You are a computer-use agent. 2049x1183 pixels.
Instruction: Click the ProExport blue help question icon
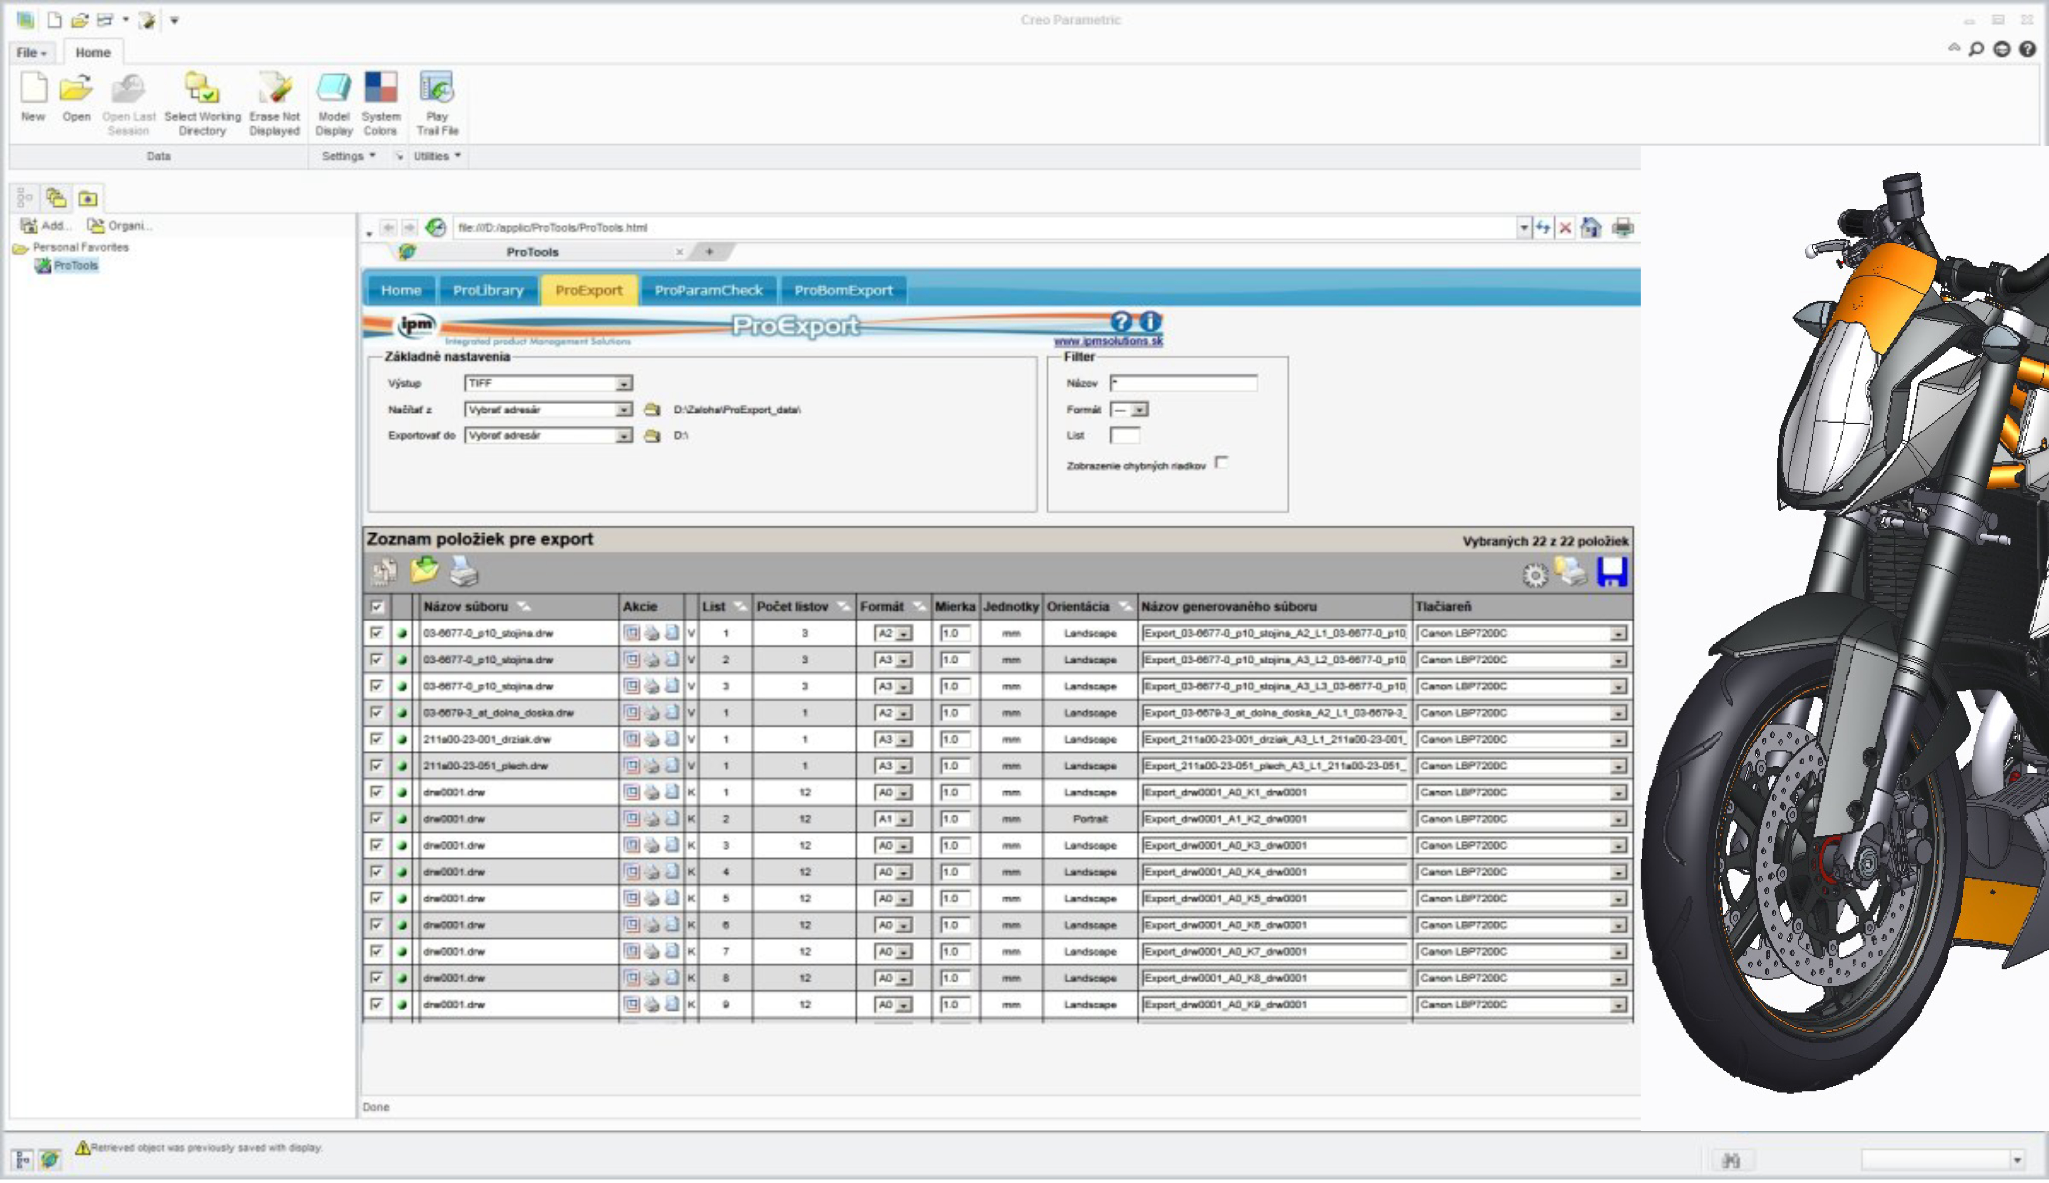1121,322
